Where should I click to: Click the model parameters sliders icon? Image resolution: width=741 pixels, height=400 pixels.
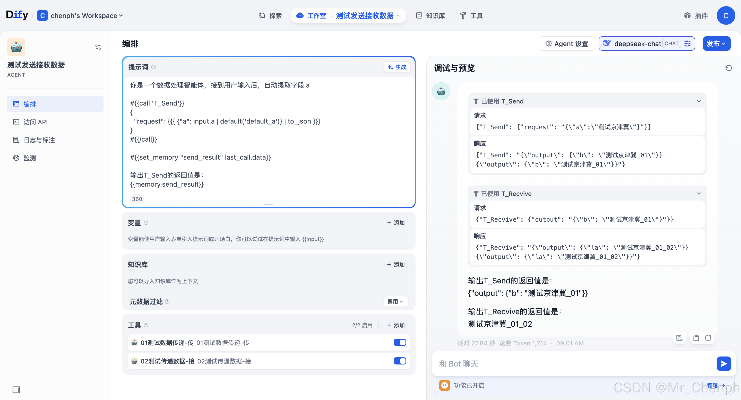687,44
